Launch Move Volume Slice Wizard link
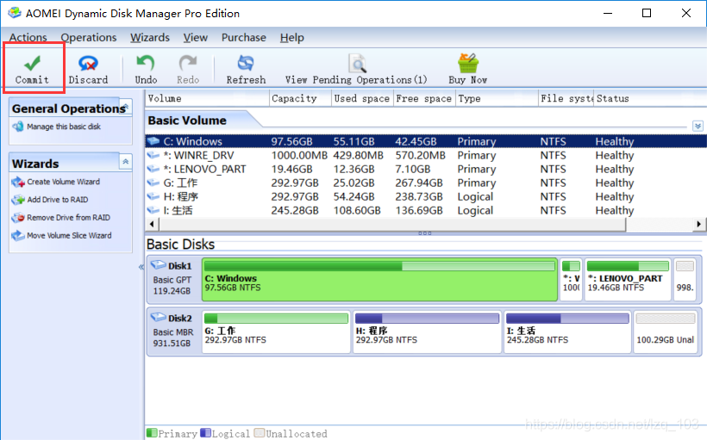Image resolution: width=707 pixels, height=440 pixels. tap(69, 236)
